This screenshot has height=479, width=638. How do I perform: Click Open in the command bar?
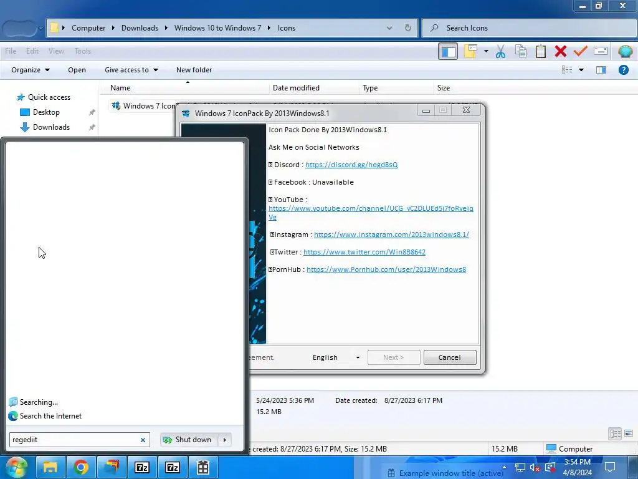point(77,70)
